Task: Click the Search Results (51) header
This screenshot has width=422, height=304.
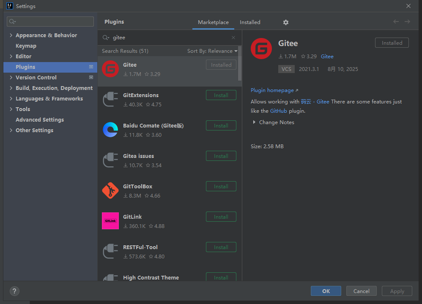Action: [125, 51]
